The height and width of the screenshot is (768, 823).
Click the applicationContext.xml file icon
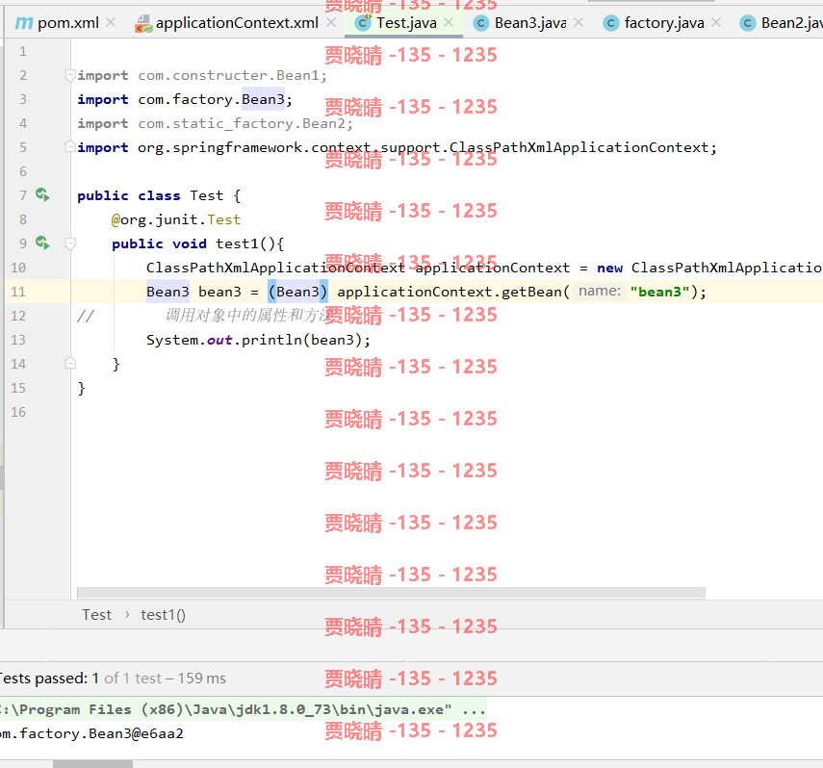(x=143, y=24)
